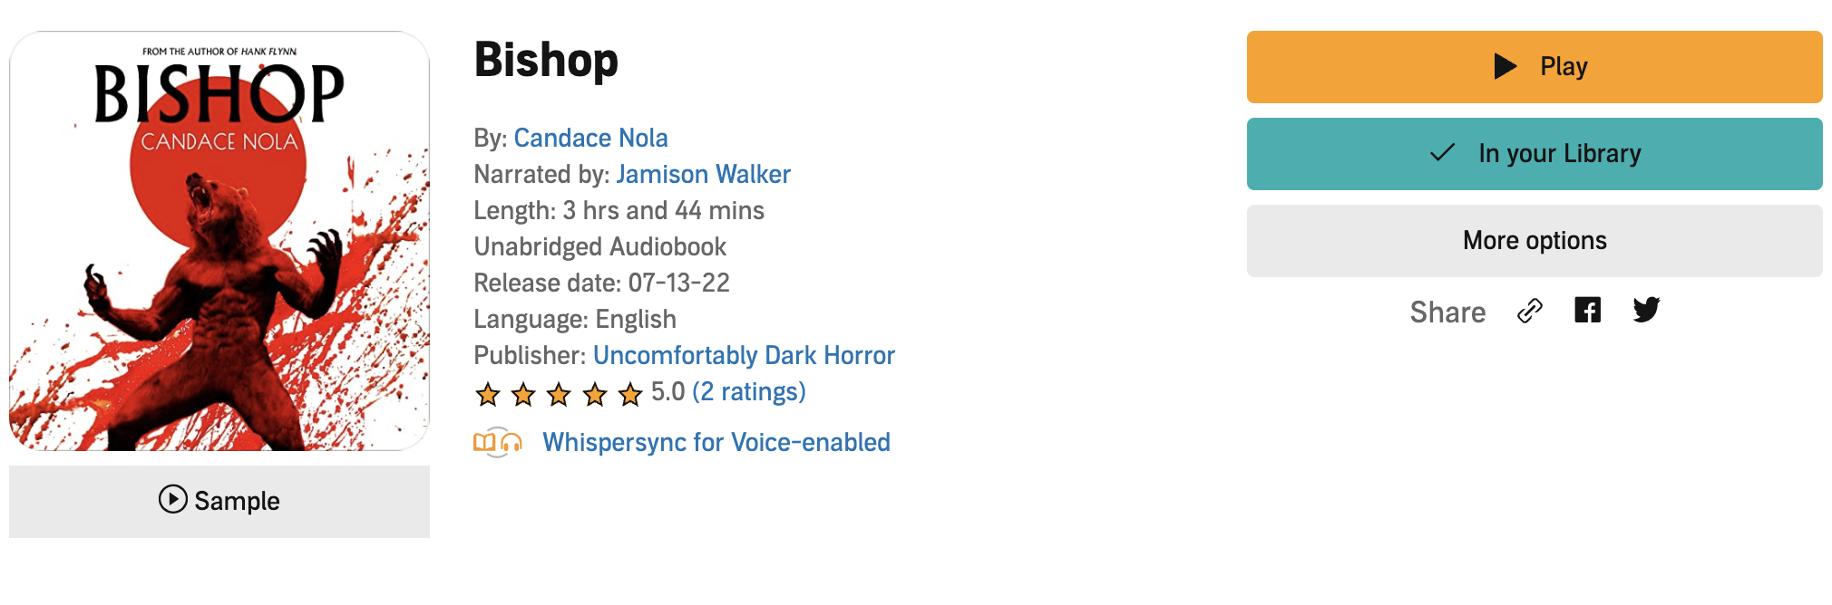Open Whispersync for Voice-enabled link
Viewport: 1832px width, 605px height.
click(716, 442)
